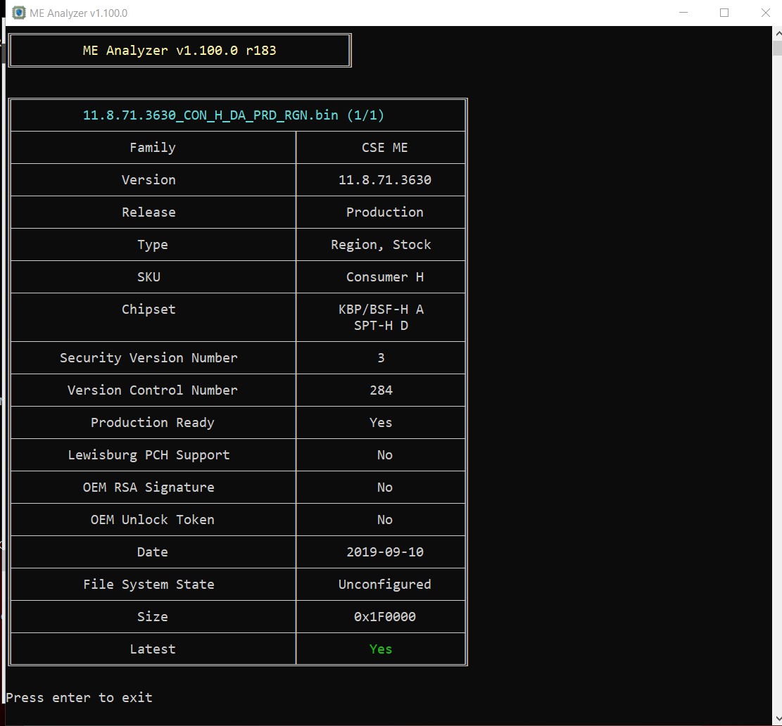This screenshot has width=782, height=726.
Task: Click the Family row label
Action: point(153,148)
